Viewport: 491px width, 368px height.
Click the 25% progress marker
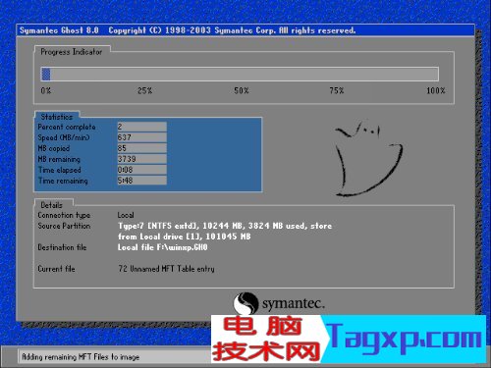click(x=144, y=90)
